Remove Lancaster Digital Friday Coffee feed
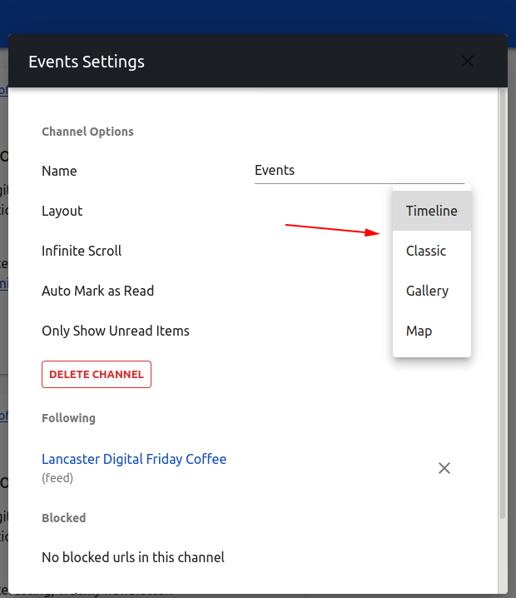Viewport: 516px width, 598px height. click(444, 468)
